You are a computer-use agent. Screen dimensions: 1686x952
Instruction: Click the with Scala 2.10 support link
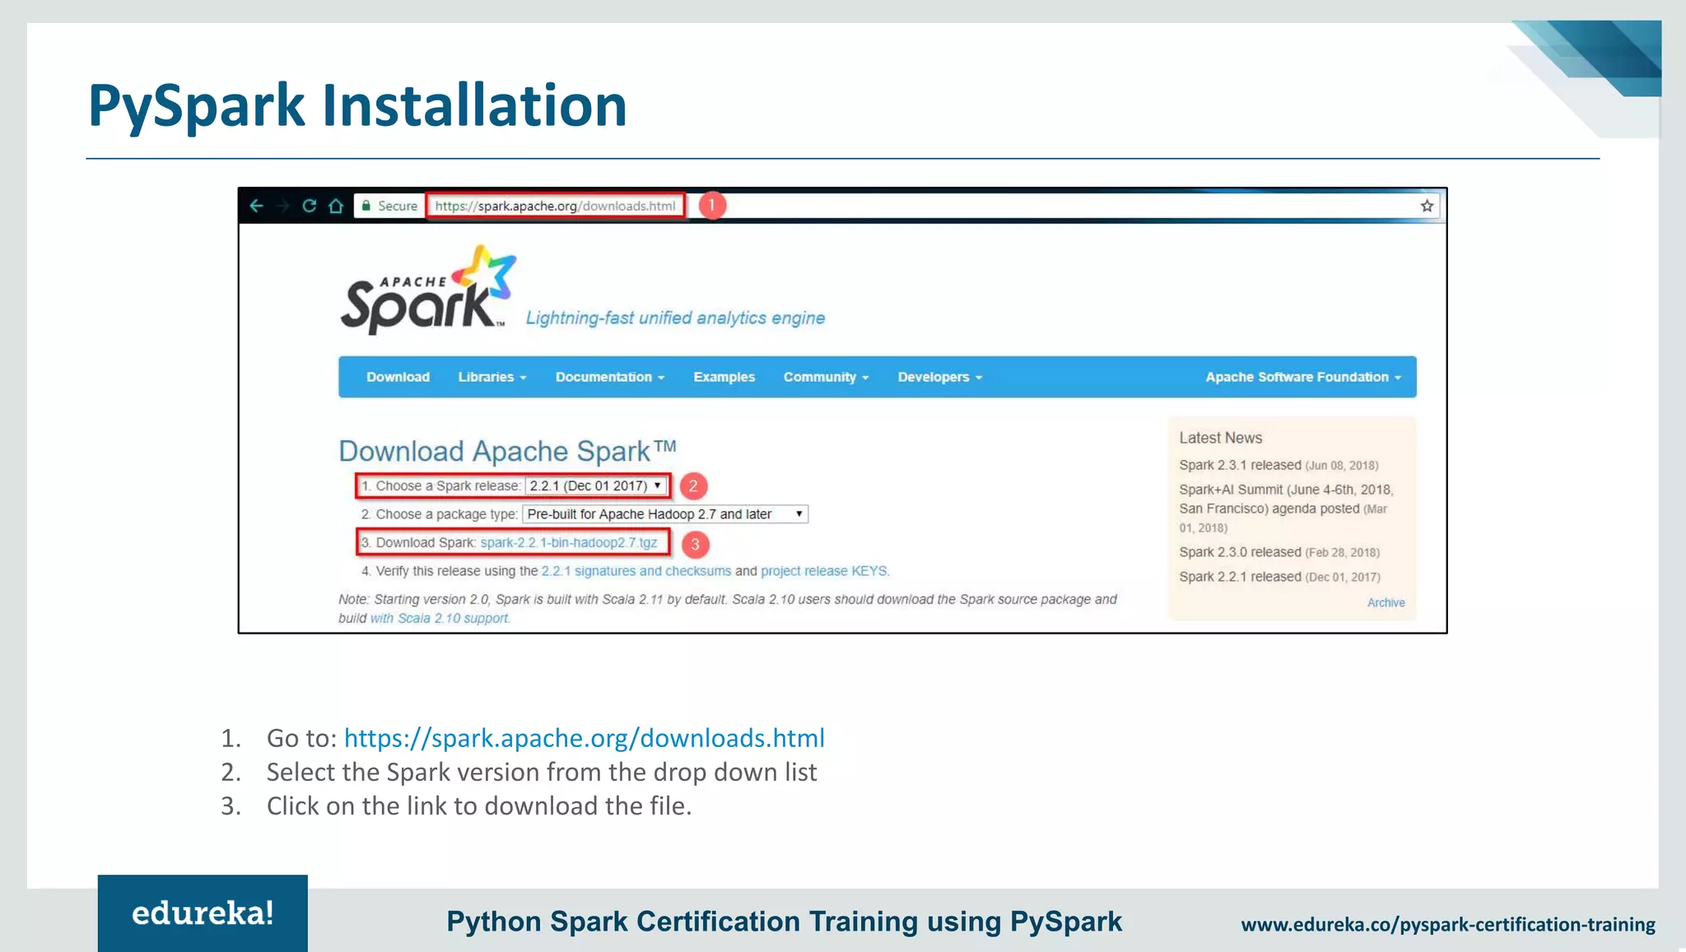(x=440, y=618)
